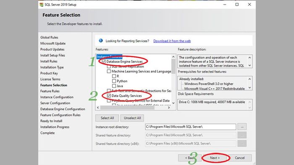Click the Shared feature directory (x86) field

pyautogui.click(x=191, y=144)
